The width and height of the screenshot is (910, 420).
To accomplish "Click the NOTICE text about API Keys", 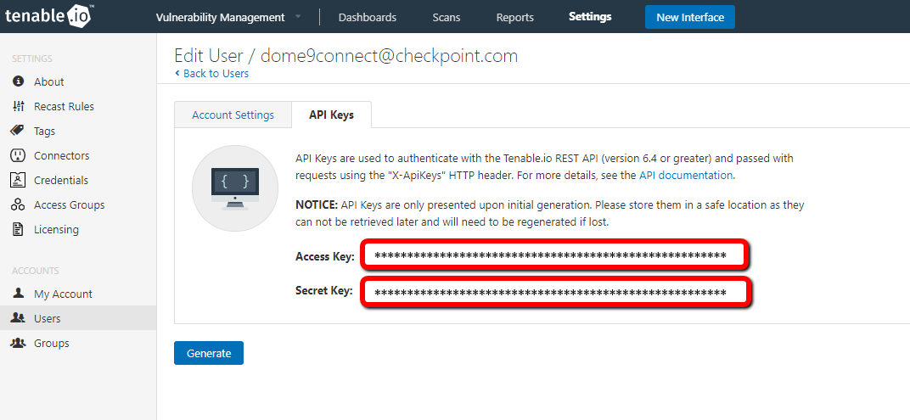I will pos(549,213).
